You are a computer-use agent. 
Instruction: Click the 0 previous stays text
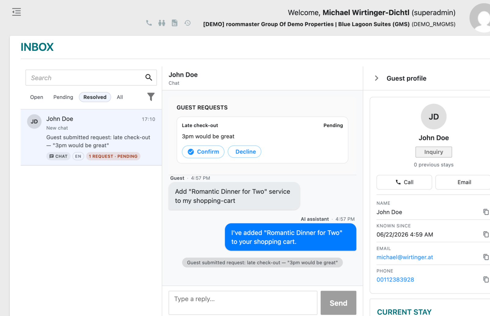pyautogui.click(x=434, y=165)
